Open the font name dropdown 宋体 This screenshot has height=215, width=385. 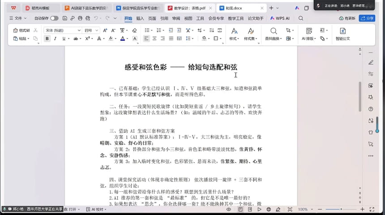[79, 30]
